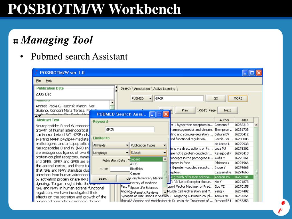
Task: Expand the Language dropdown
Action: click(x=111, y=153)
